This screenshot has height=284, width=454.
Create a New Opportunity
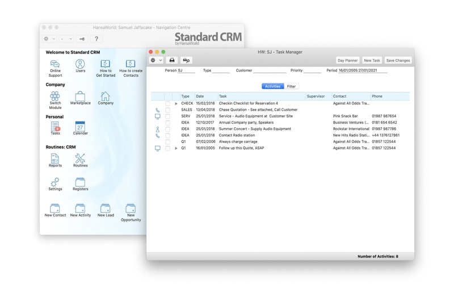click(131, 212)
